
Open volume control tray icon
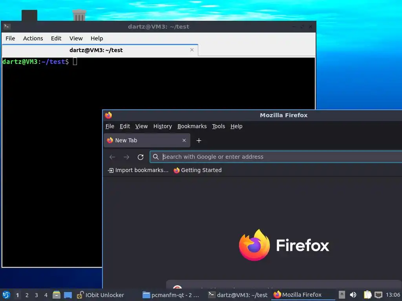click(x=353, y=295)
